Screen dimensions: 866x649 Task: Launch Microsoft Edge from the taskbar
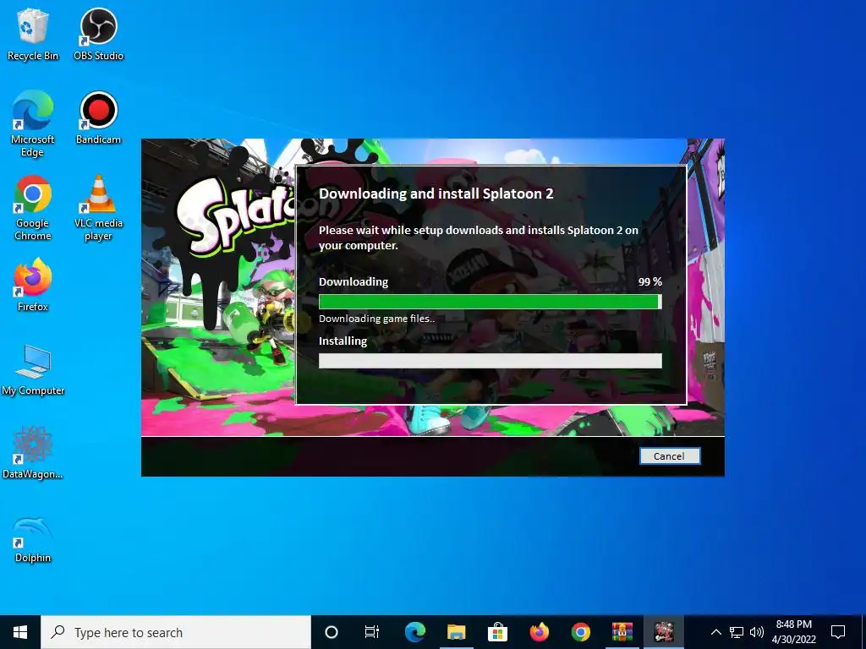coord(414,632)
